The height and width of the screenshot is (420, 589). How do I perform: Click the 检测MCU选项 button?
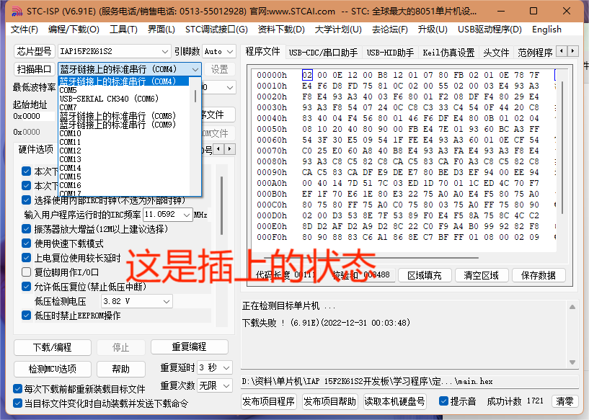53,369
